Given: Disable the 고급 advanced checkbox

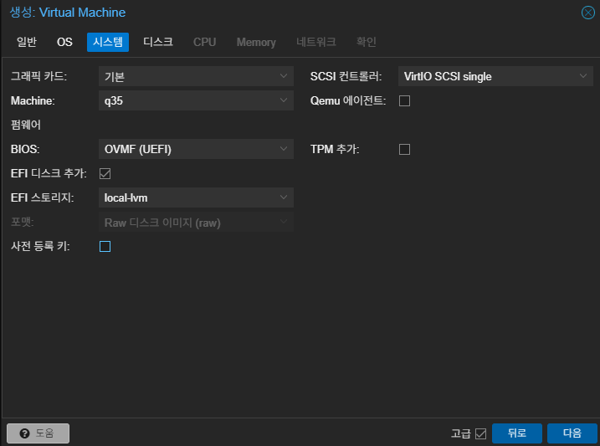Looking at the screenshot, I should 480,433.
